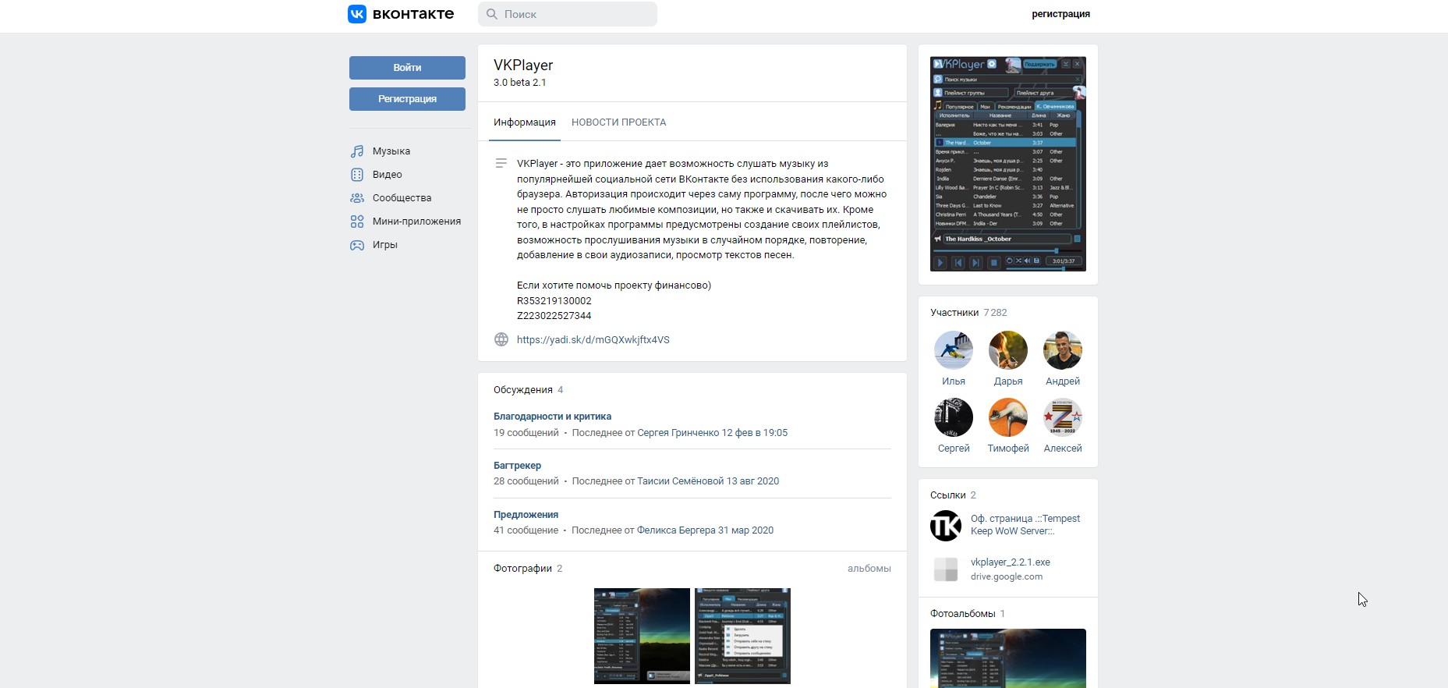
Task: Click the blue Регистрация sidebar button
Action: pos(407,99)
